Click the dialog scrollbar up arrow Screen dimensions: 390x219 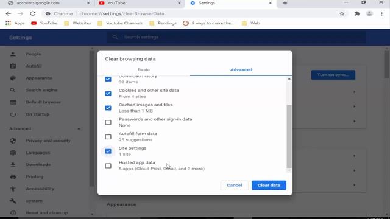(x=289, y=79)
